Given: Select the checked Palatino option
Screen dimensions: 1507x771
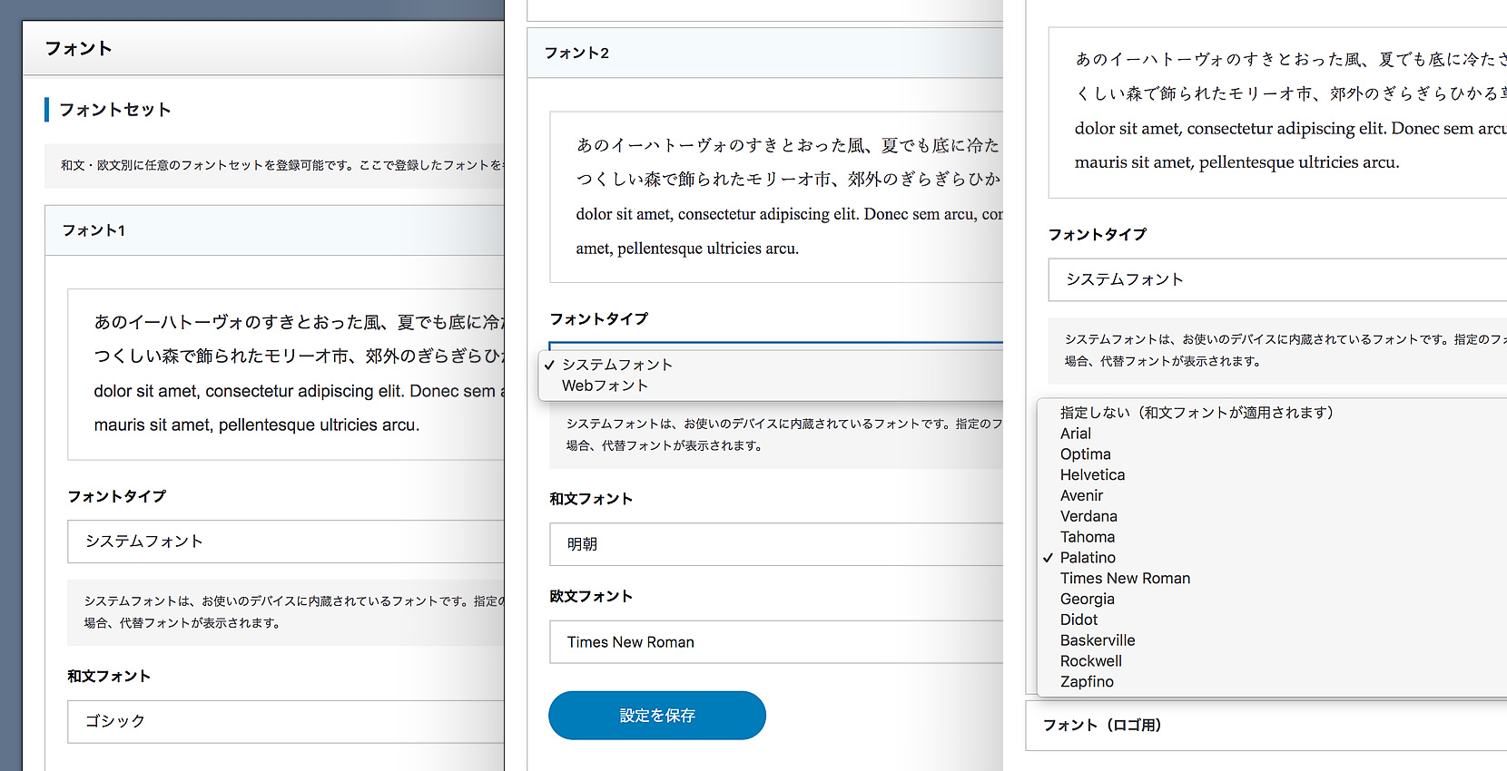Looking at the screenshot, I should tap(1088, 558).
